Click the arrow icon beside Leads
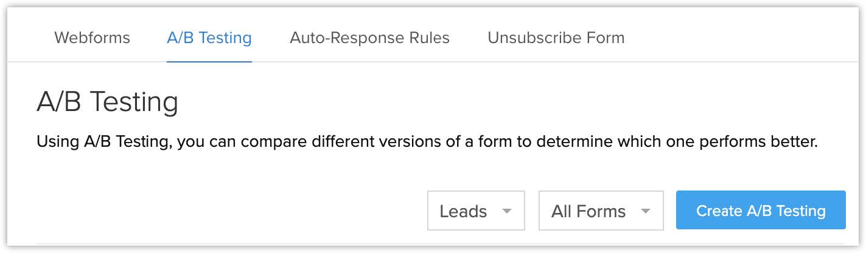Screen dimensions: 866x253 point(506,211)
